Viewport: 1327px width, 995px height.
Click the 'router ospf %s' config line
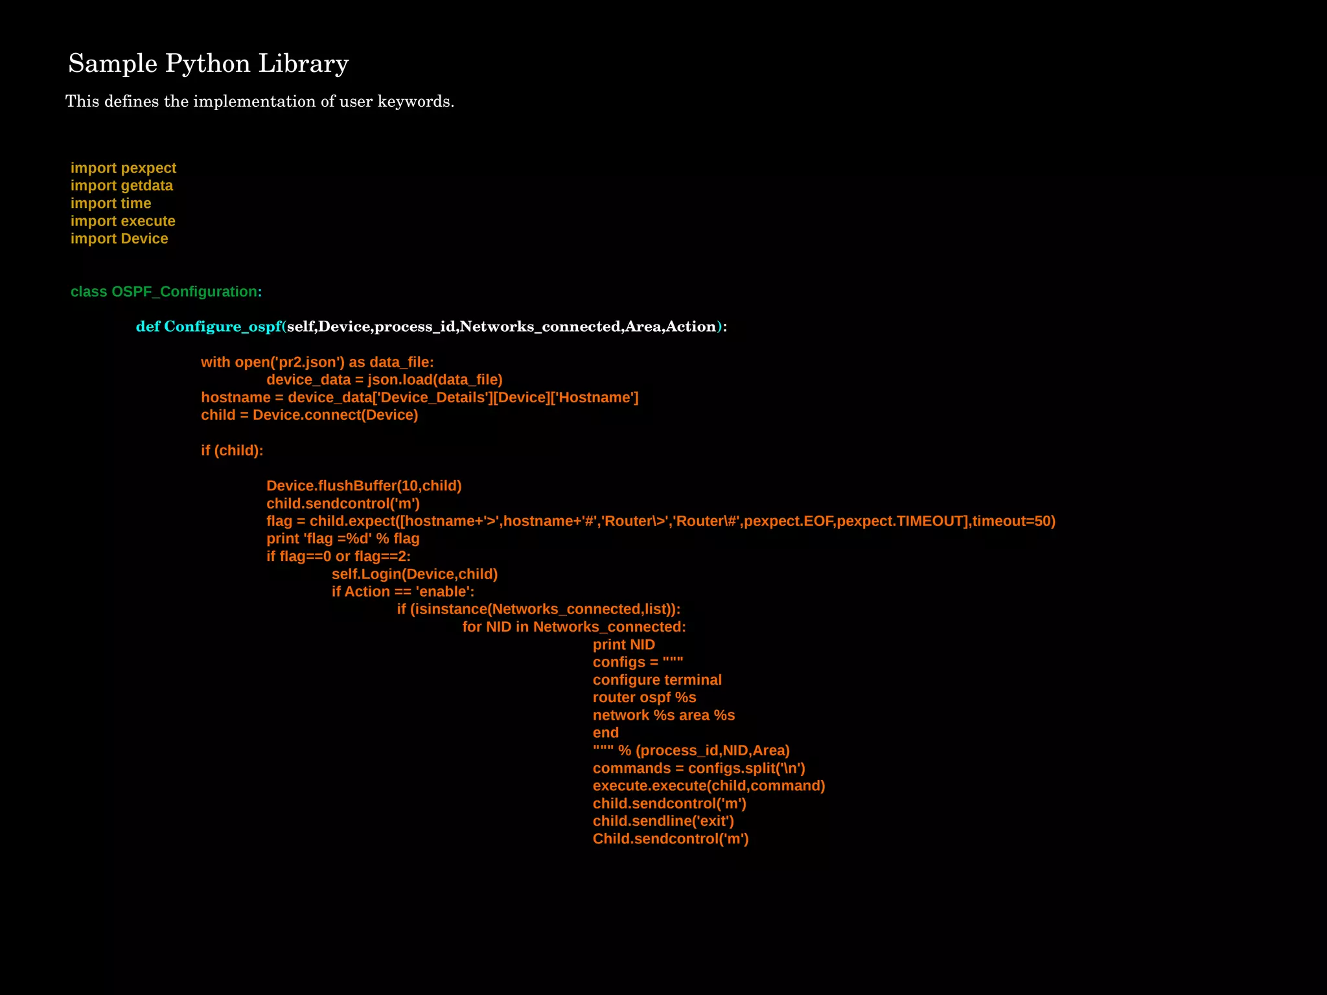644,698
